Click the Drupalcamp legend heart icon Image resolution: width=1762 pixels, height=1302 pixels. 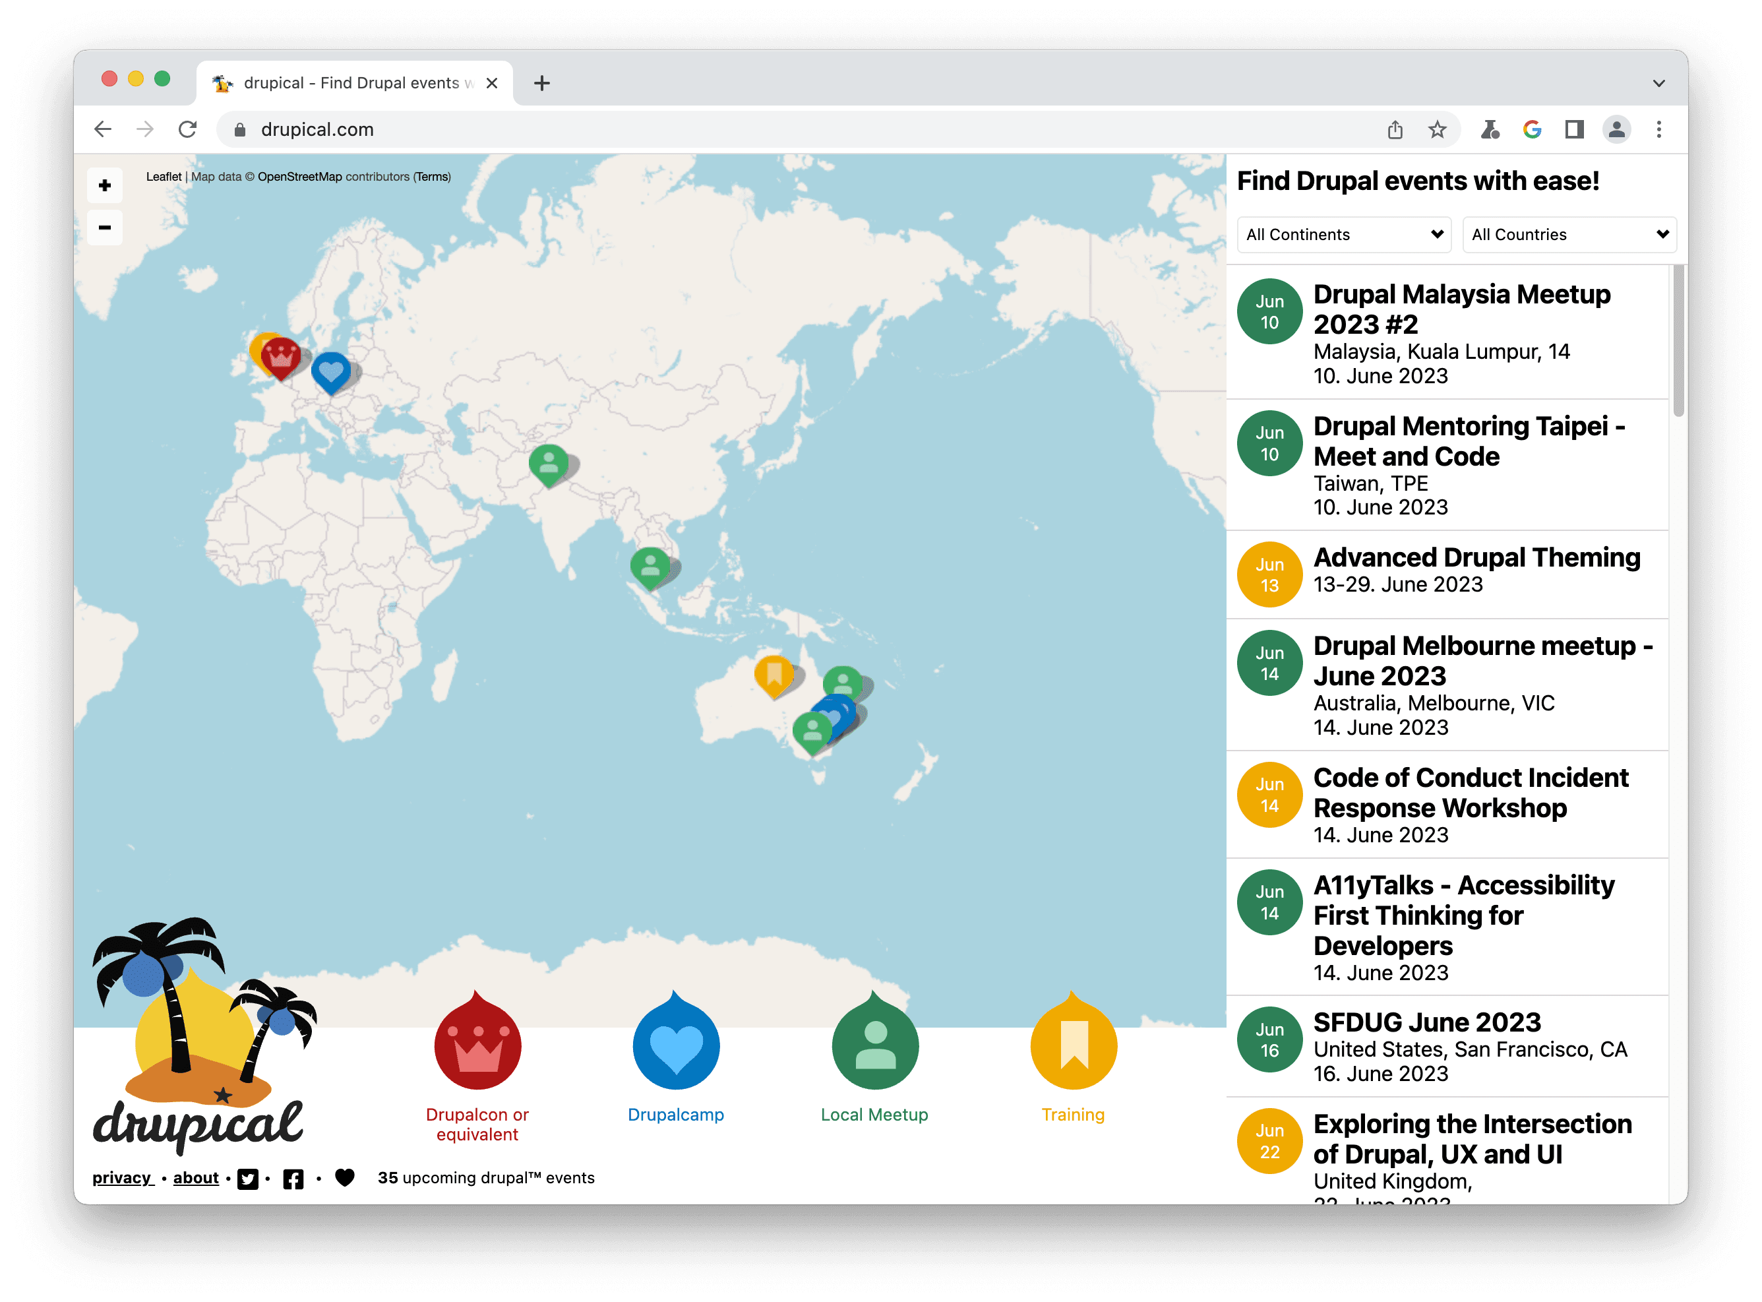676,1042
